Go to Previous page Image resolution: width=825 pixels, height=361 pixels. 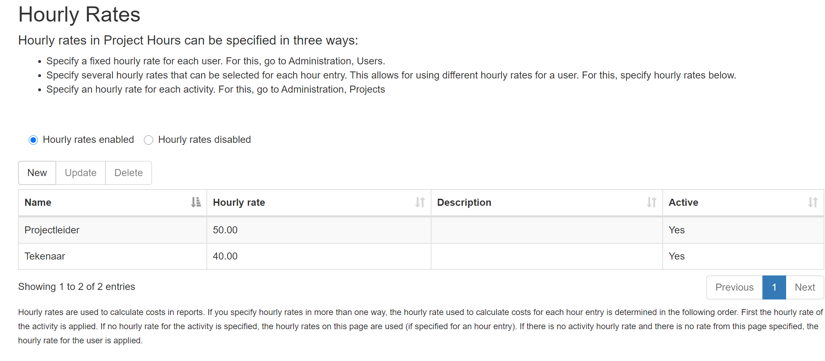point(734,287)
